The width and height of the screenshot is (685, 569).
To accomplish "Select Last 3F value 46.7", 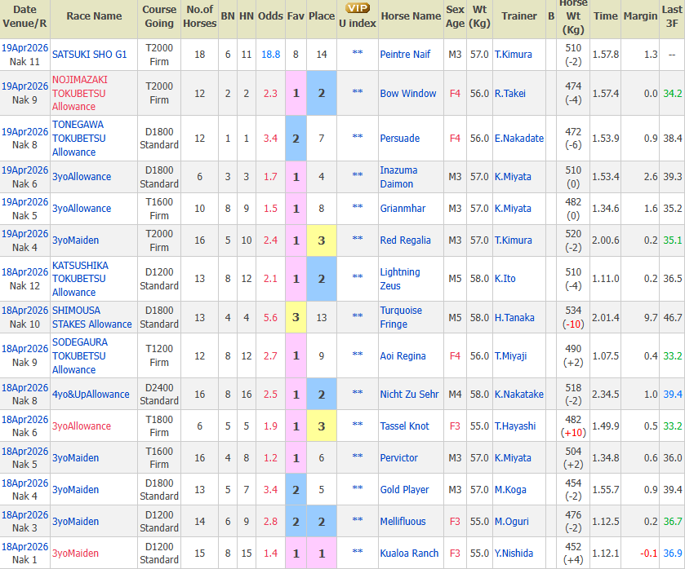I will coord(672,318).
